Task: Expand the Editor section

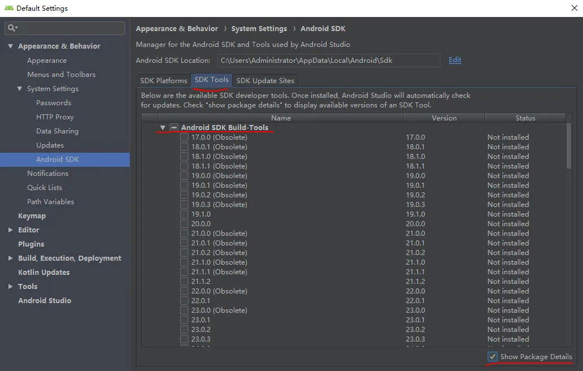Action: click(10, 230)
